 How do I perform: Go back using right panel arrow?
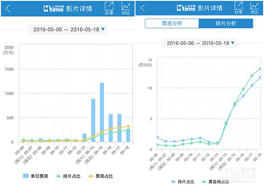pos(143,8)
